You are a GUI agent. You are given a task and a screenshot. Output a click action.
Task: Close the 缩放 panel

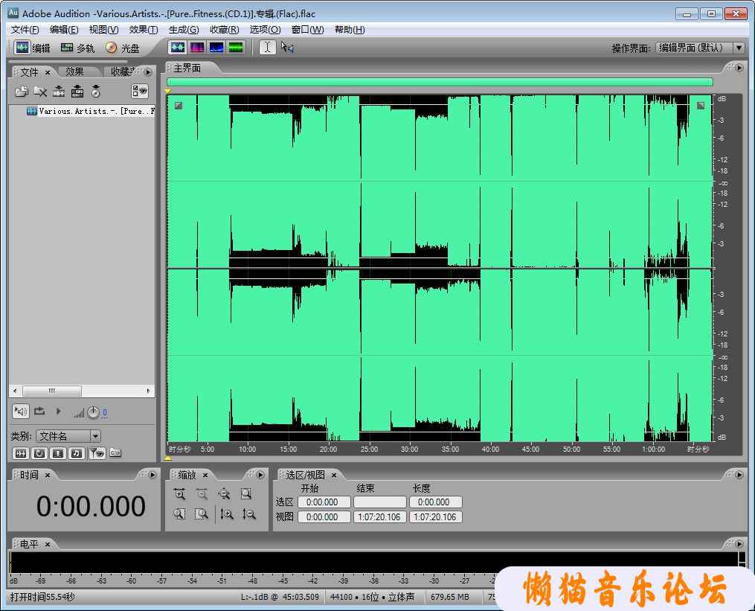tap(205, 475)
